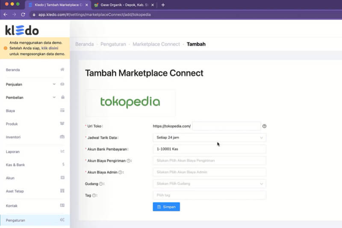Screen dimensions: 342x228
Task: Click browser forward arrow
Action: (x=14, y=15)
